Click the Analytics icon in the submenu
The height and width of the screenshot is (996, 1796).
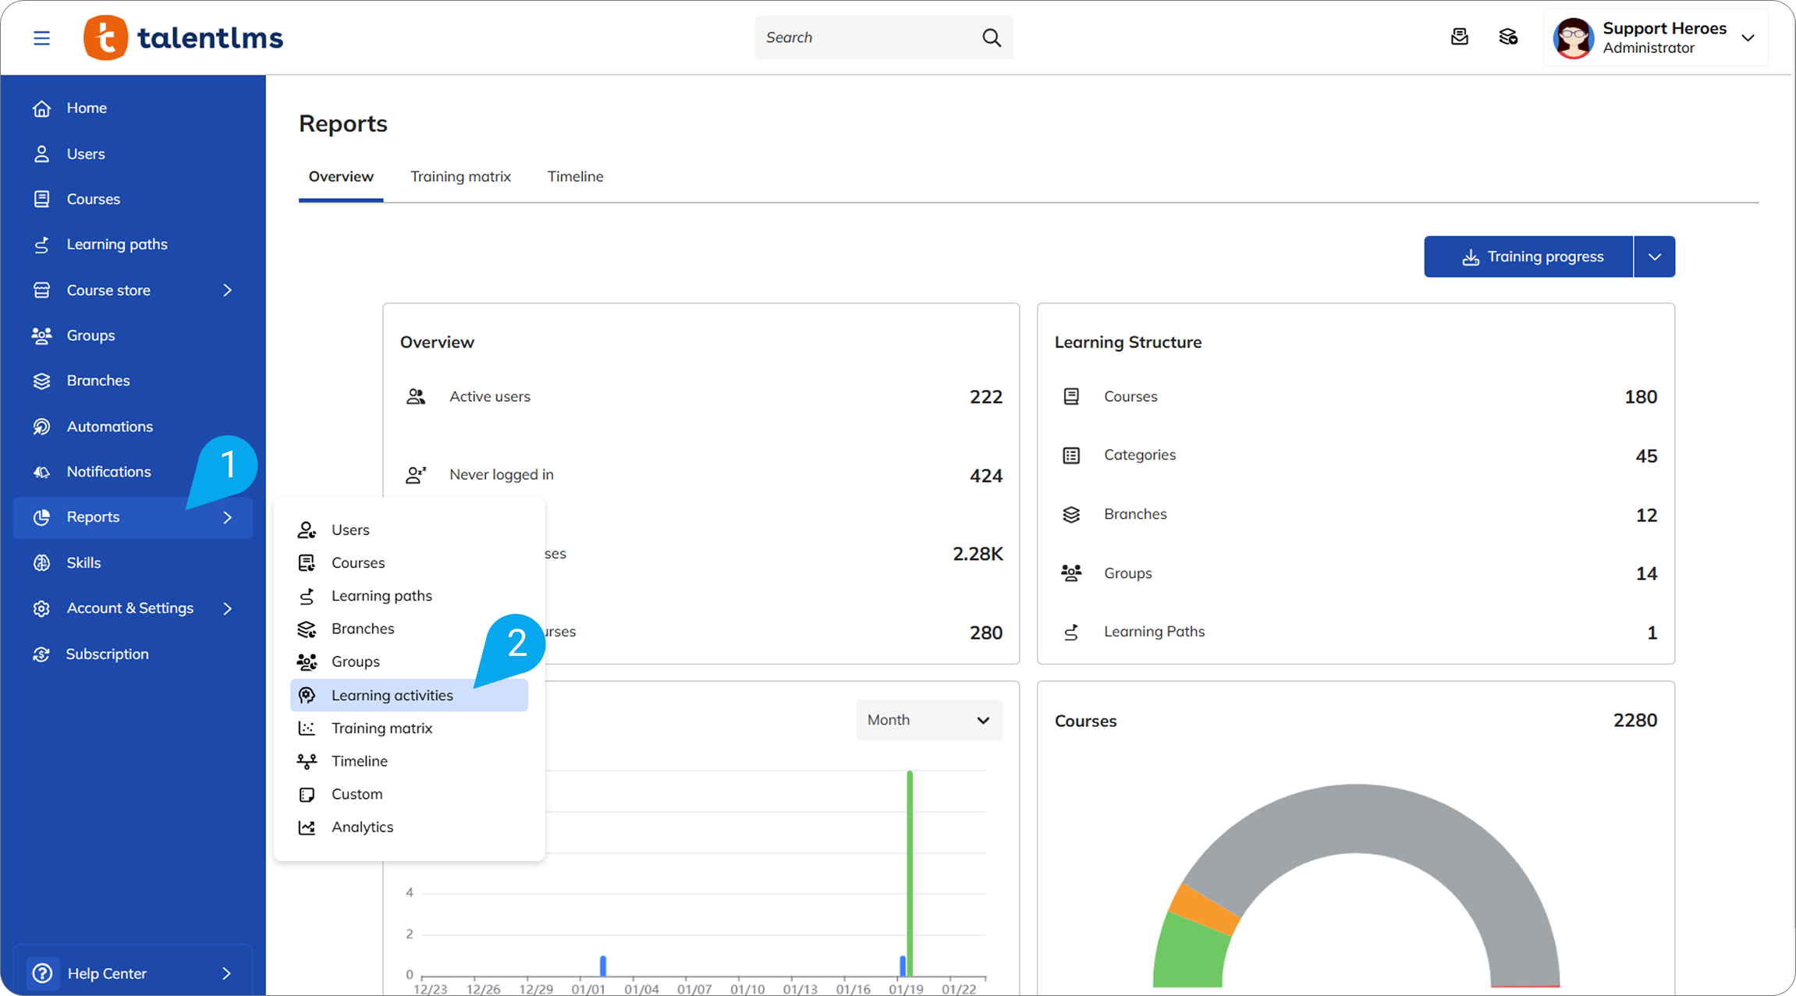click(307, 827)
